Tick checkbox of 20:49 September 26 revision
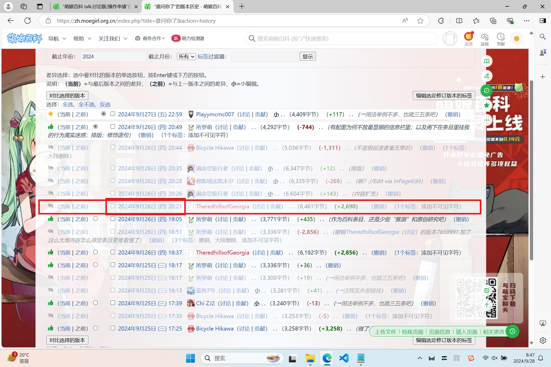This screenshot has width=551, height=367. point(113,126)
